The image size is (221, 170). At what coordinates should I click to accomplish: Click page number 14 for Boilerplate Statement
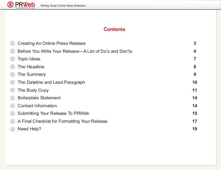[195, 98]
